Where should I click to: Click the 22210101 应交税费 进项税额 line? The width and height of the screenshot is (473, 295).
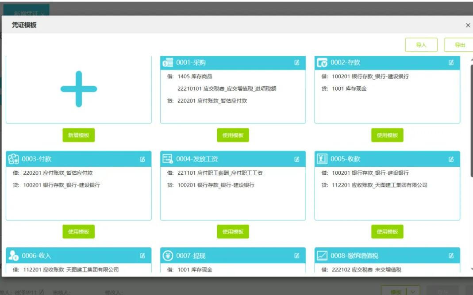[x=227, y=89]
